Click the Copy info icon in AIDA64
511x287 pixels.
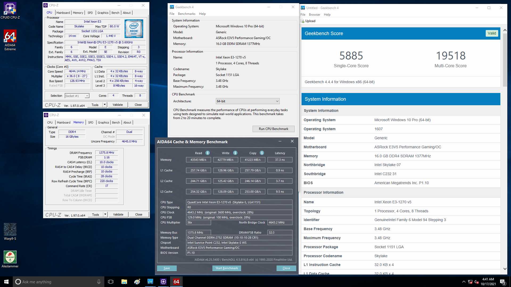262,153
